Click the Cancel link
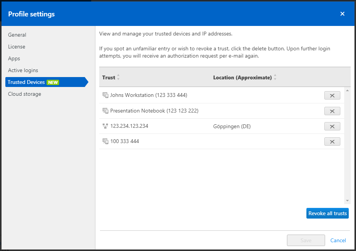356x251 pixels. tap(338, 240)
